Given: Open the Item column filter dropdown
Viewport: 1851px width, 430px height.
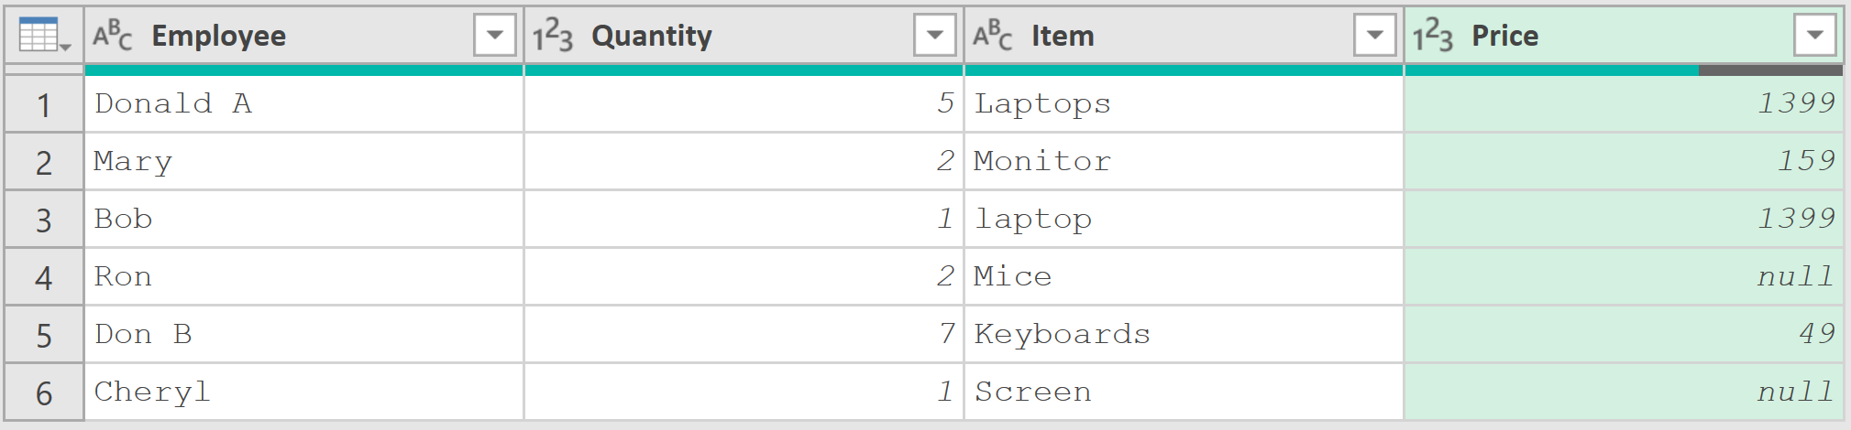Looking at the screenshot, I should point(1375,36).
